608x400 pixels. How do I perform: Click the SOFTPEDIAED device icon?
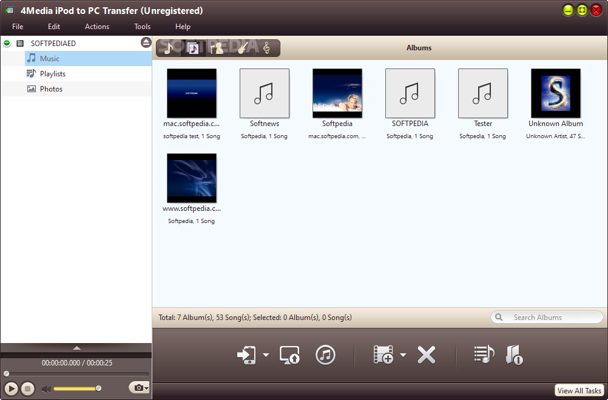tap(20, 44)
